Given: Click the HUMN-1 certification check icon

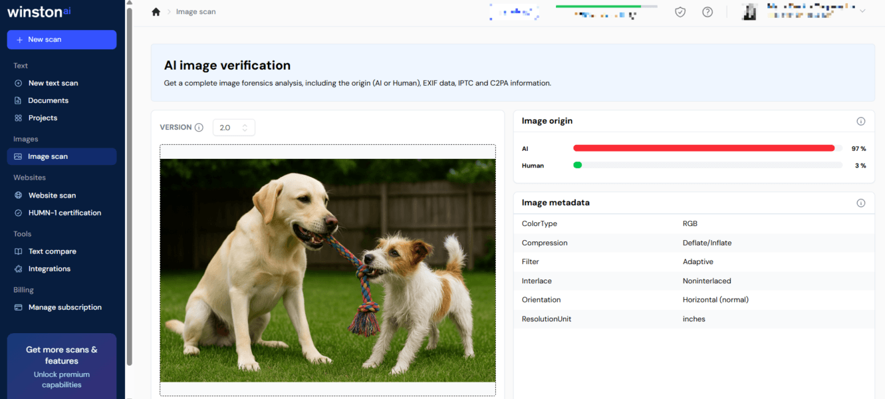Looking at the screenshot, I should (19, 213).
